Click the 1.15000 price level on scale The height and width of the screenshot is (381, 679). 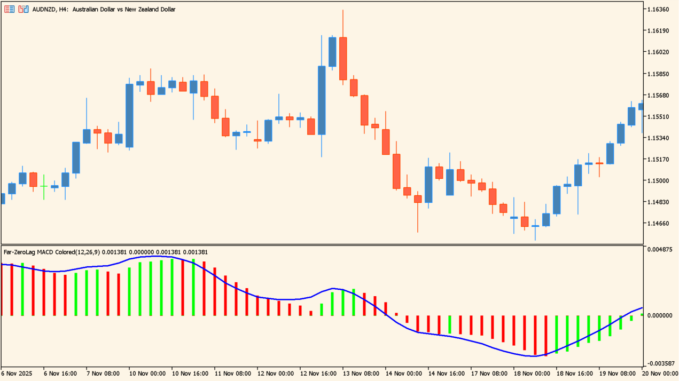click(x=658, y=181)
